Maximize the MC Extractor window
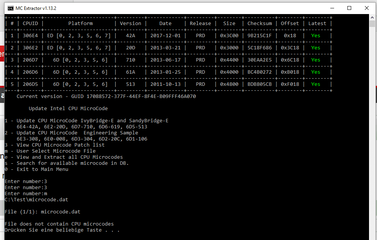 (x=349, y=8)
